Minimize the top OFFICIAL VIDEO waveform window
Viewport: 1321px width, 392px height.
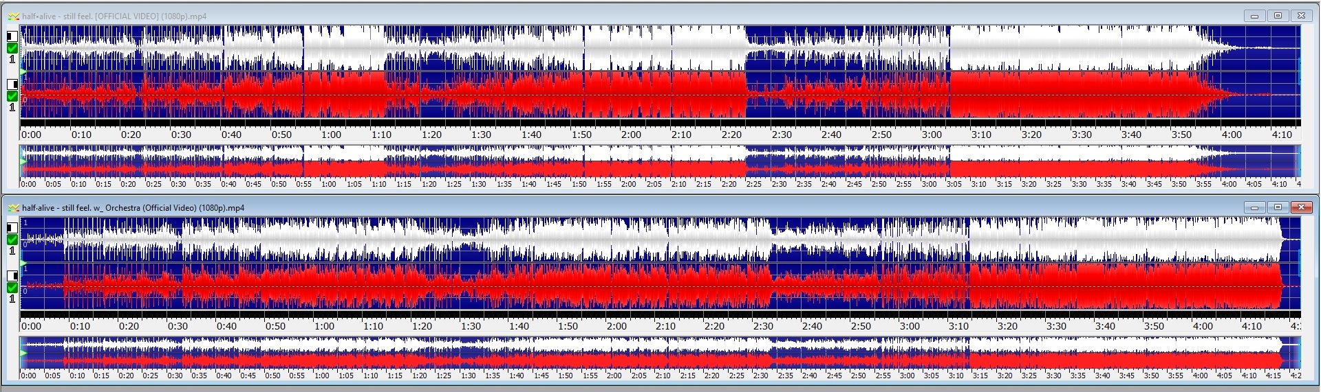coord(1254,16)
